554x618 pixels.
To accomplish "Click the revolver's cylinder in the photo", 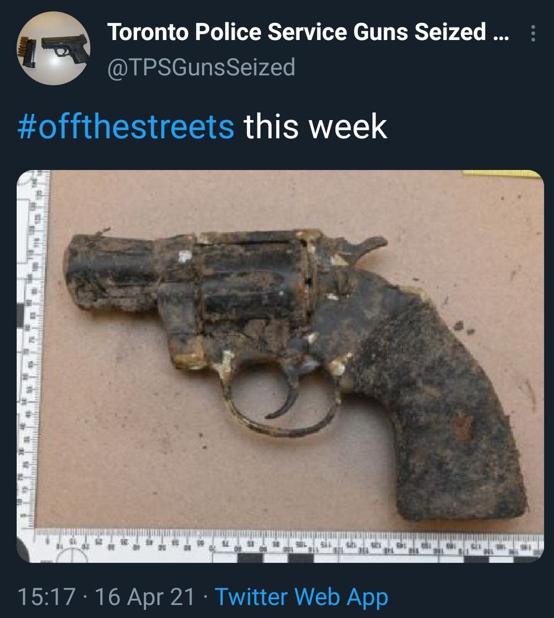I will pyautogui.click(x=252, y=284).
